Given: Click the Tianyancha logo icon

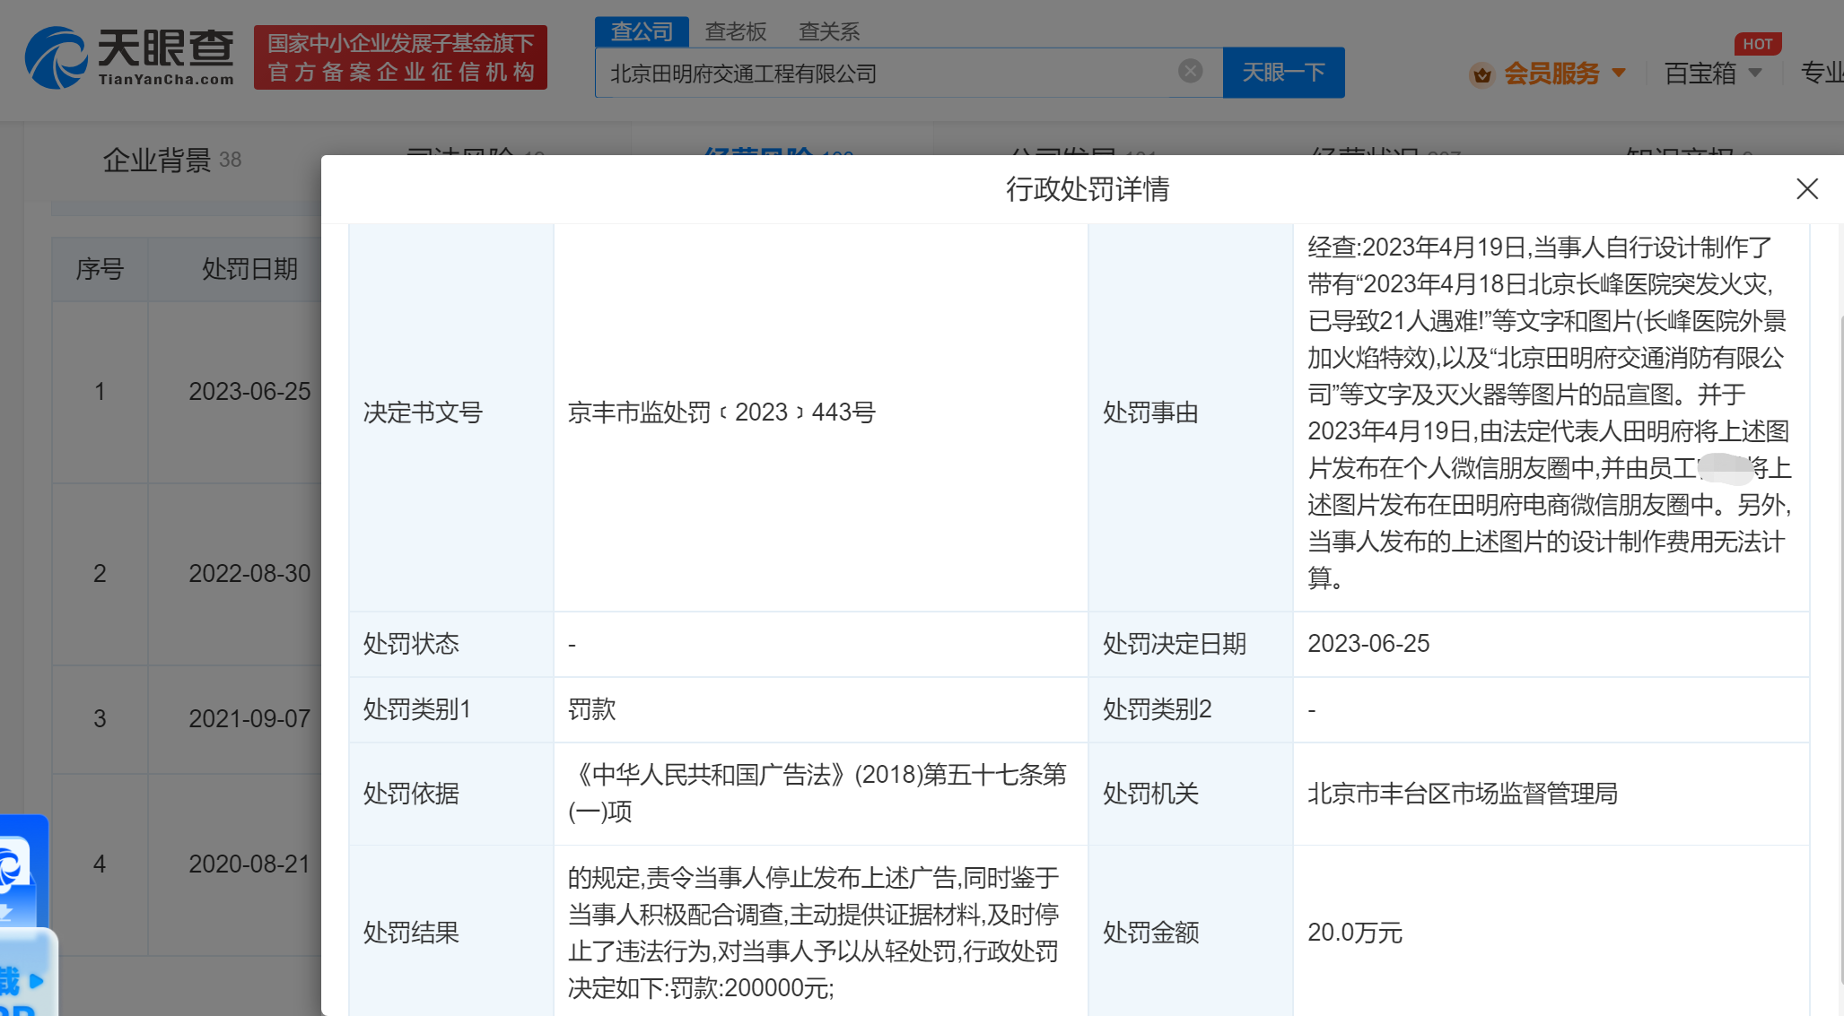Looking at the screenshot, I should click(x=56, y=57).
